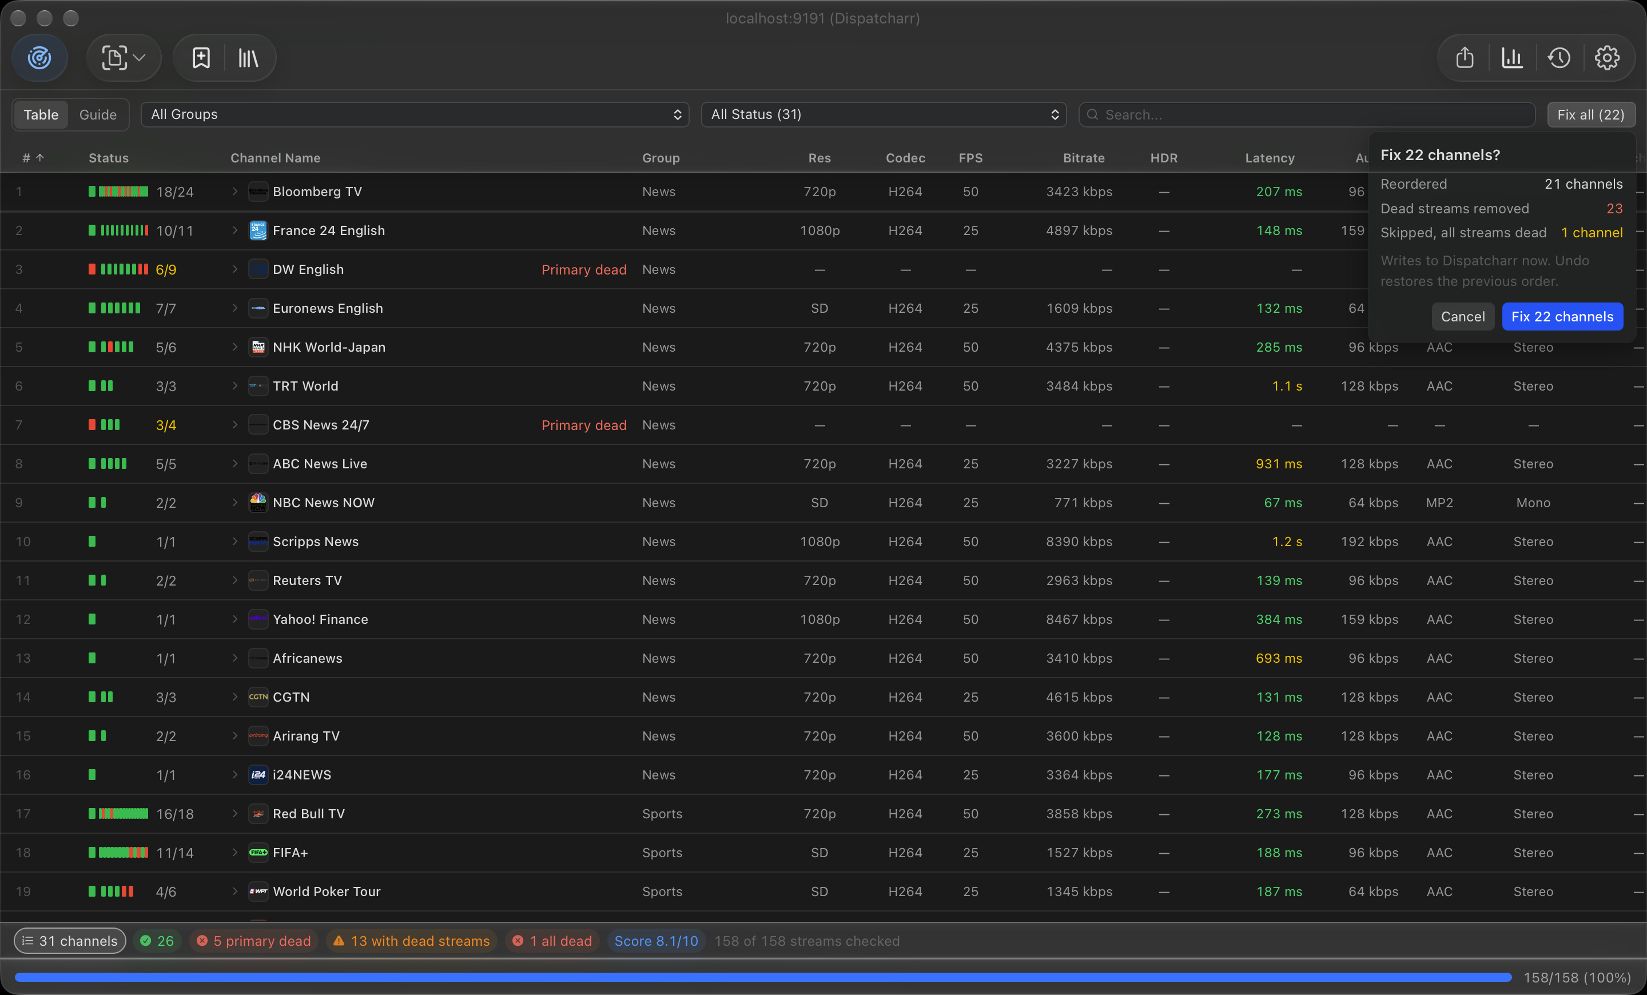Image resolution: width=1647 pixels, height=995 pixels.
Task: Toggle the 5 primary dead filter
Action: 254,941
